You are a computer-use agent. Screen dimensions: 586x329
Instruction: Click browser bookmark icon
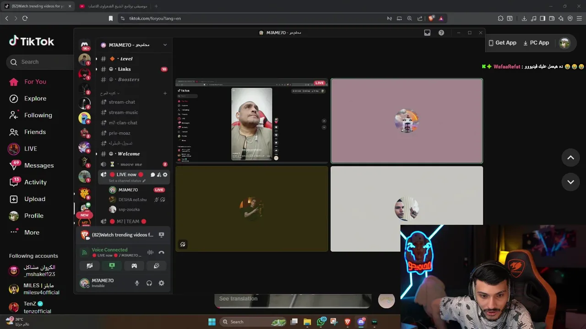pos(110,18)
